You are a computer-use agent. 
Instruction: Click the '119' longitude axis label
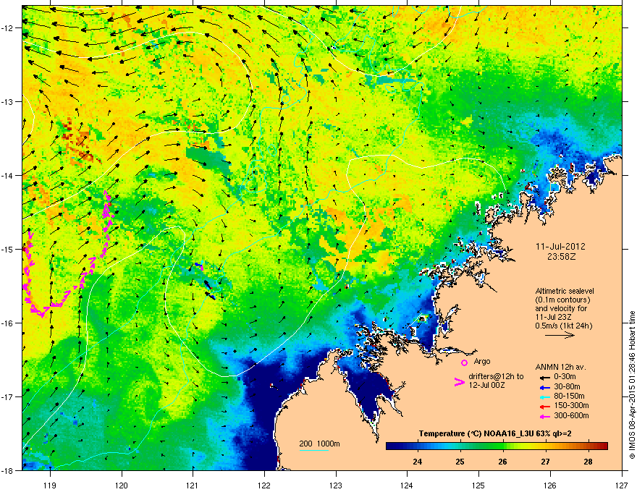pos(50,485)
